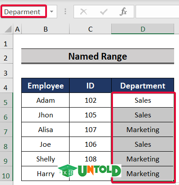Screen dimensions: 179x185
Task: Click the Cancel X icon in formula bar
Action: (x=84, y=12)
